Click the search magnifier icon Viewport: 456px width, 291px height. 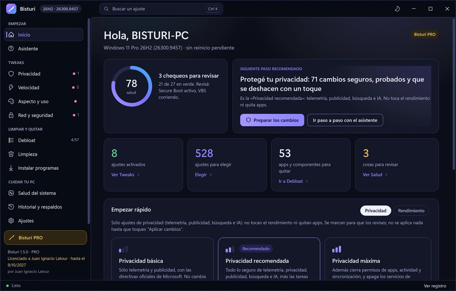tap(106, 9)
